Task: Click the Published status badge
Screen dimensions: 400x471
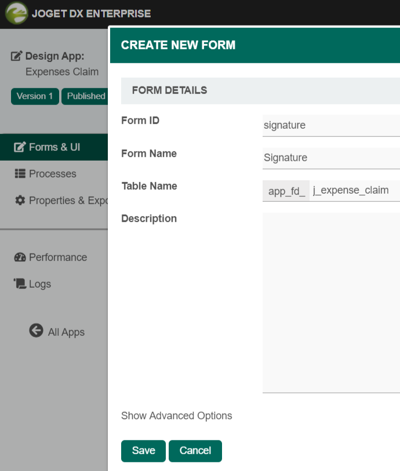Action: 85,96
